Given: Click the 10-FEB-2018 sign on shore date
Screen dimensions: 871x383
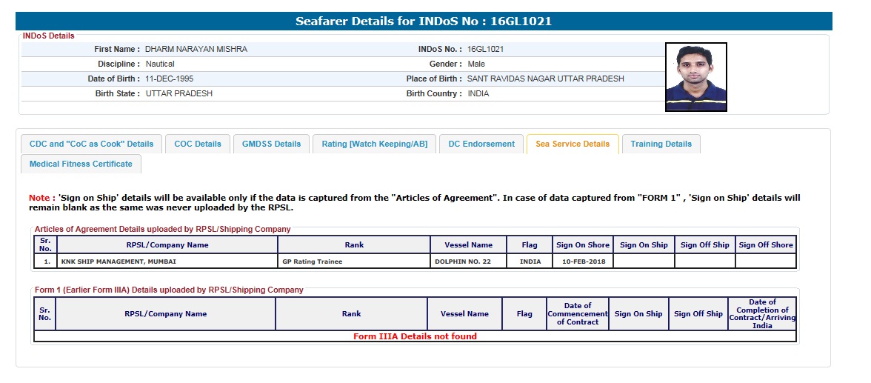Looking at the screenshot, I should click(x=583, y=262).
